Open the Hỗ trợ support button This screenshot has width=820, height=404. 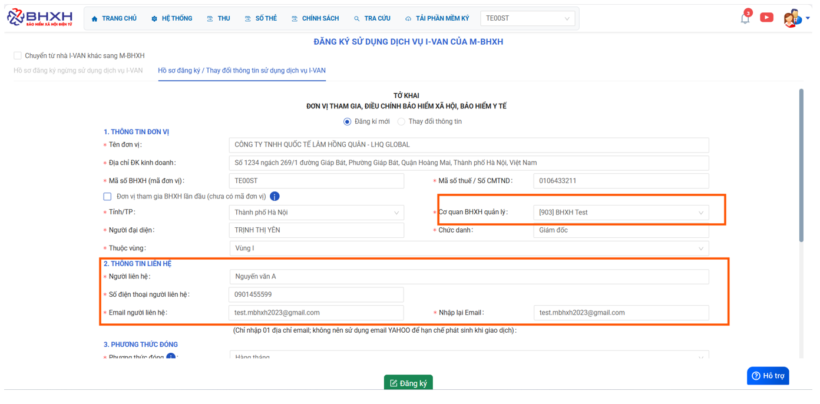click(x=768, y=376)
